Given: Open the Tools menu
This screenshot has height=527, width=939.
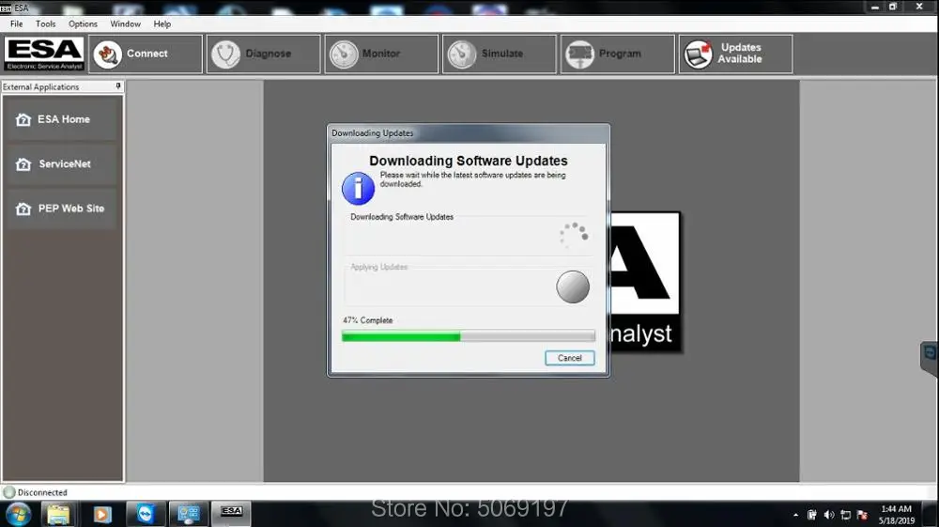Looking at the screenshot, I should pyautogui.click(x=45, y=24).
